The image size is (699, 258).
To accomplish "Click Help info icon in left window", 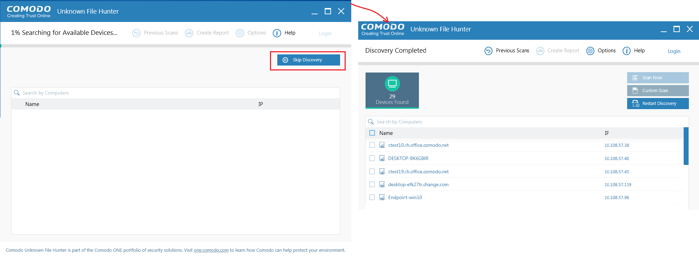I will (x=277, y=33).
